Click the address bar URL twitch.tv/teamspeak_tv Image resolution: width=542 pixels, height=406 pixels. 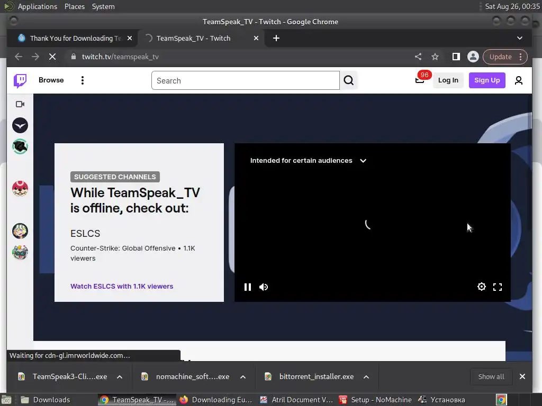coord(120,57)
